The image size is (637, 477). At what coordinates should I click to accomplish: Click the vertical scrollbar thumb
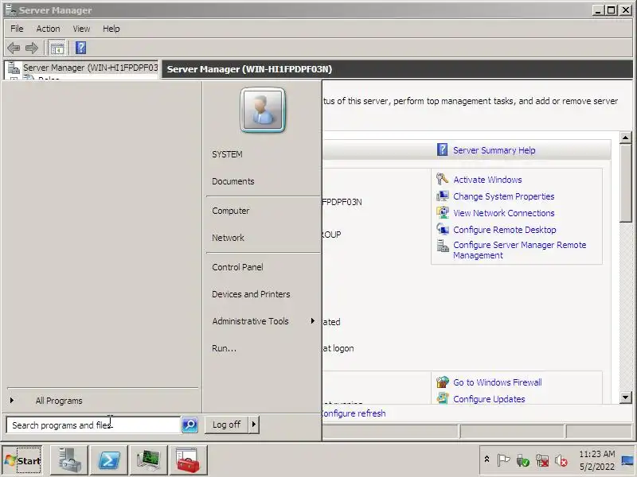point(626,183)
